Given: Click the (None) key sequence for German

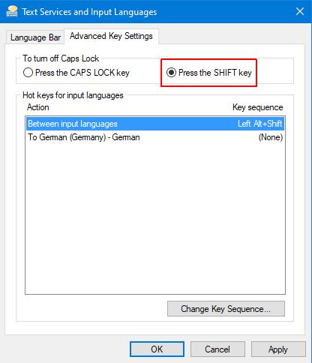Looking at the screenshot, I should click(271, 137).
